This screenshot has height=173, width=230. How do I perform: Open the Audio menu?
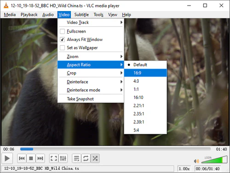click(48, 15)
